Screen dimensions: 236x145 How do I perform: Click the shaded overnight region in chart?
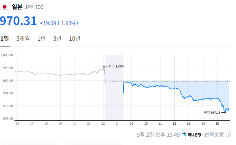pyautogui.click(x=114, y=88)
